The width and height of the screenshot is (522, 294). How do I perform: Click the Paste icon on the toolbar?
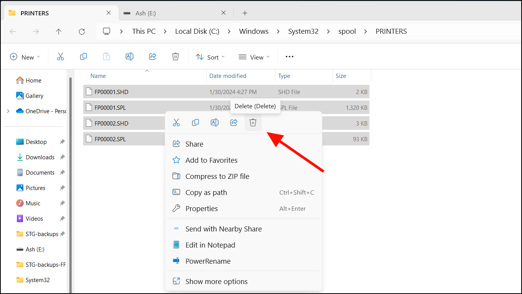pos(106,56)
